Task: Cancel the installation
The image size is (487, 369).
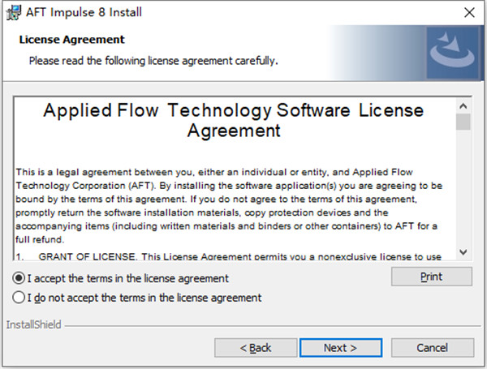Action: point(432,347)
